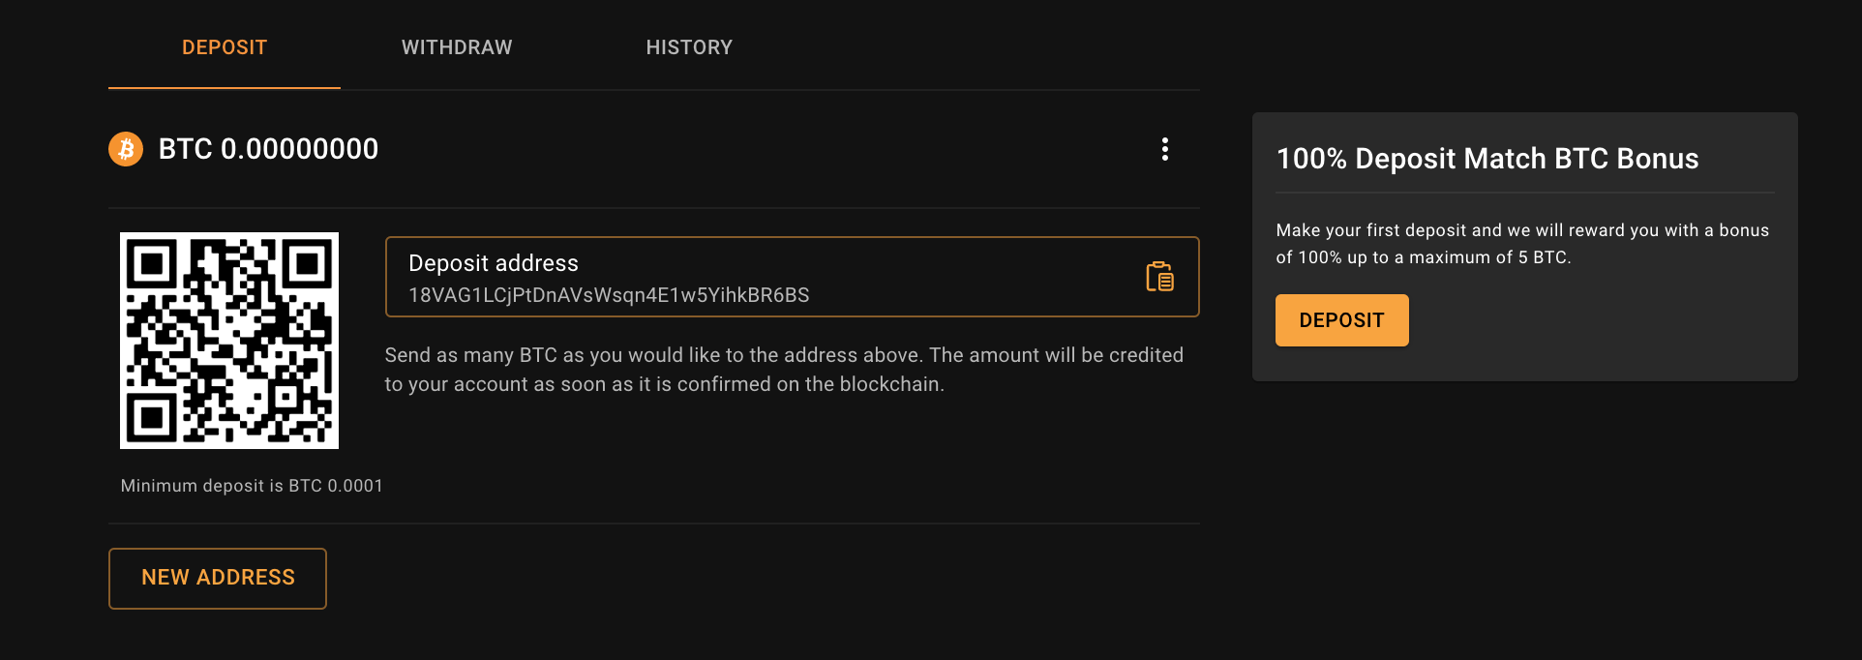1862x660 pixels.
Task: Click the Deposit address label text
Action: (494, 263)
